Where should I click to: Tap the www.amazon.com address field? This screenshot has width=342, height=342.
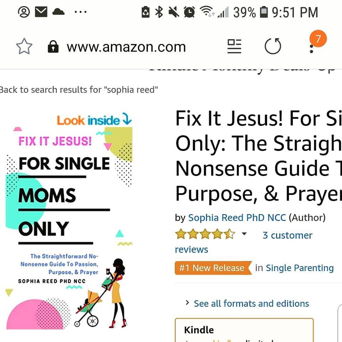126,47
